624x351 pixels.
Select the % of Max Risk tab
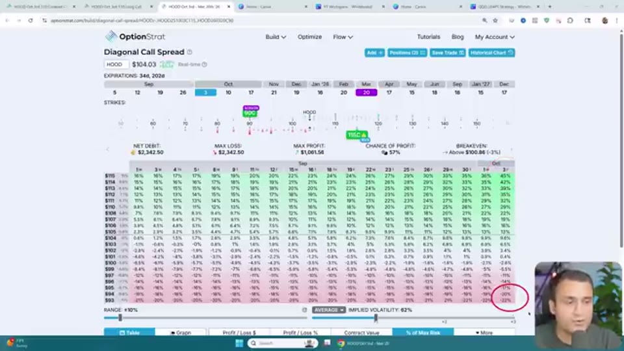click(x=422, y=332)
